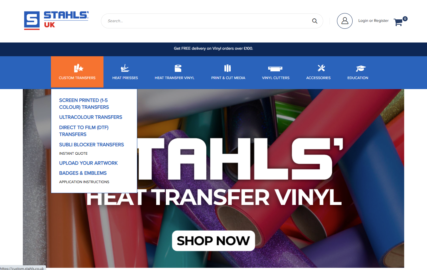Image resolution: width=427 pixels, height=270 pixels.
Task: Click the magnifying glass search icon
Action: pyautogui.click(x=314, y=21)
